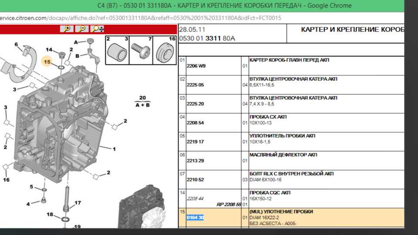Click highlighted part number 0164 30
This screenshot has width=418, height=235.
click(x=195, y=218)
